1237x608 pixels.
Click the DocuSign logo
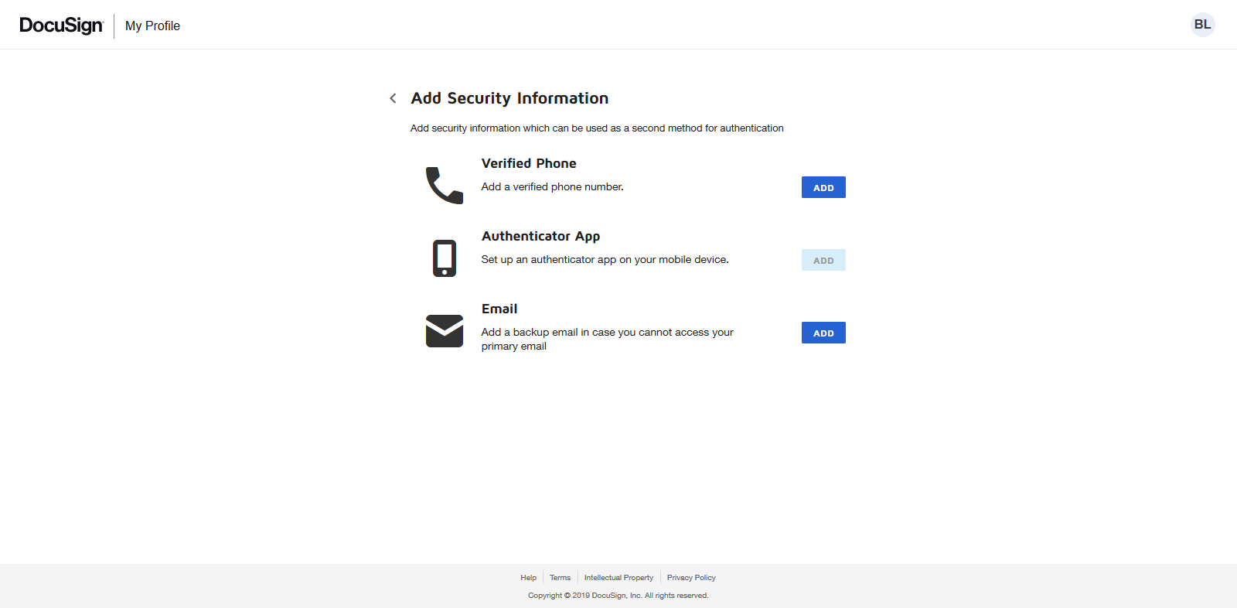(61, 26)
